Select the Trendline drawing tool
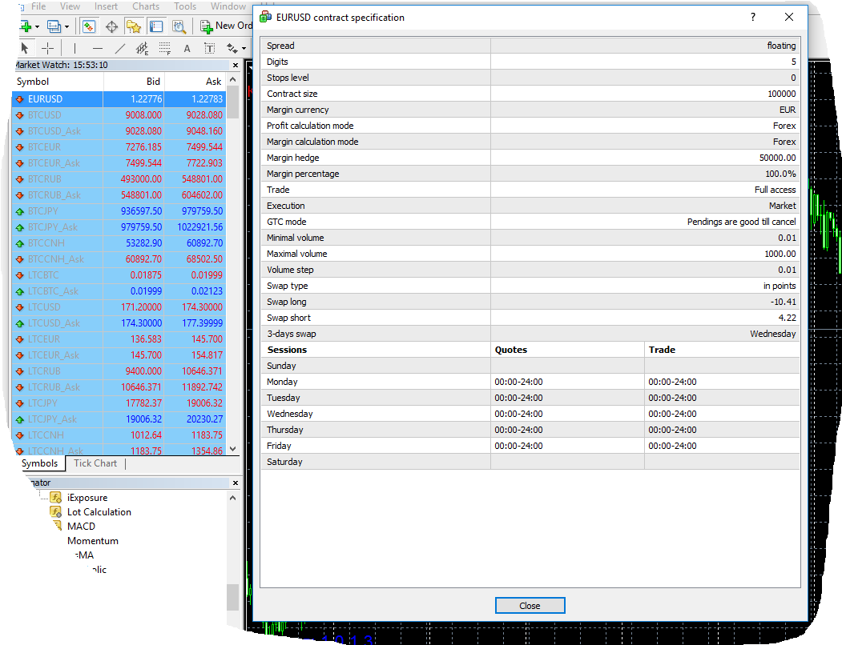 click(x=119, y=49)
